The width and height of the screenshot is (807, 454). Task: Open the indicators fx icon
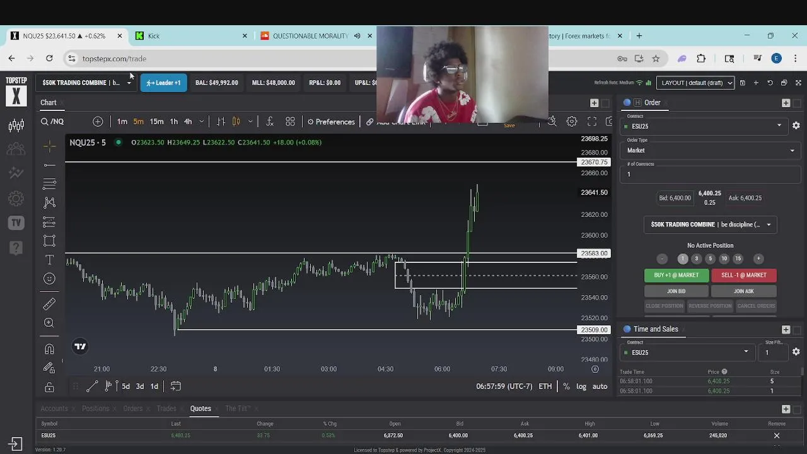[270, 122]
